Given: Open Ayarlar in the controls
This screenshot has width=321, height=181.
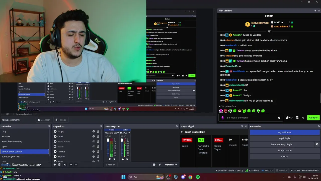Looking at the screenshot, I should pos(285,156).
